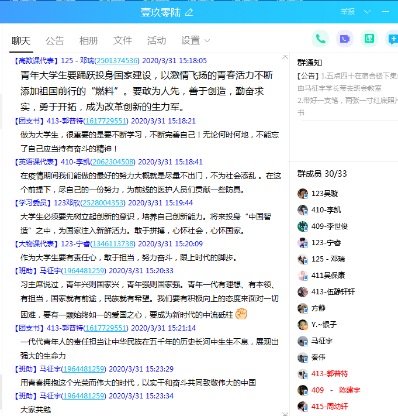Image resolution: width=398 pixels, height=416 pixels.
Task: Open the green 课 class icon
Action: pos(369,39)
